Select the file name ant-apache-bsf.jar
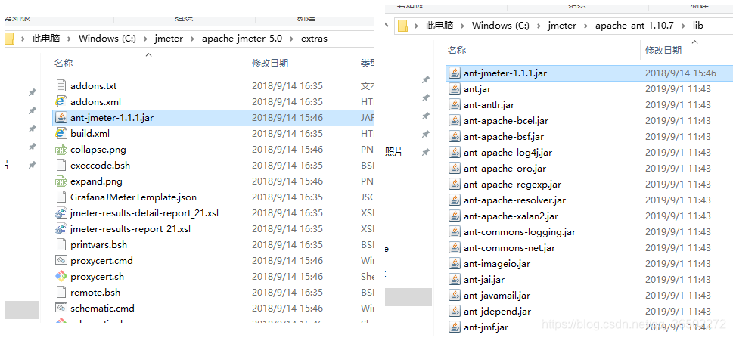733x338 pixels. tap(504, 137)
